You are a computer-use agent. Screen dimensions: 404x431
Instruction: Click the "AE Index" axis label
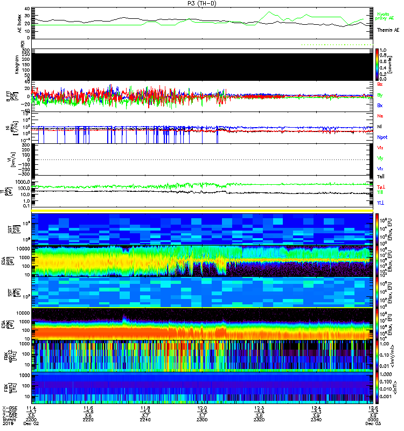(19, 24)
